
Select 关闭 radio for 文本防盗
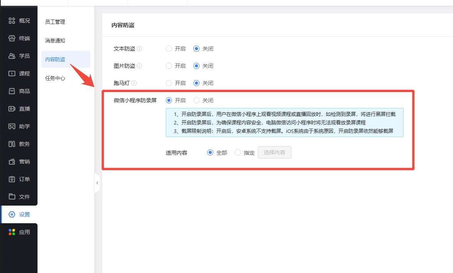pyautogui.click(x=196, y=49)
